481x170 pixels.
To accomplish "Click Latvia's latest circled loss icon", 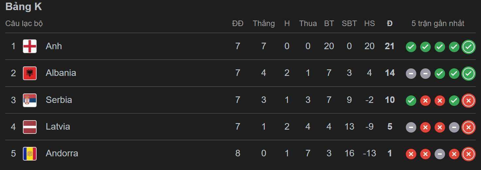I will coord(468,127).
